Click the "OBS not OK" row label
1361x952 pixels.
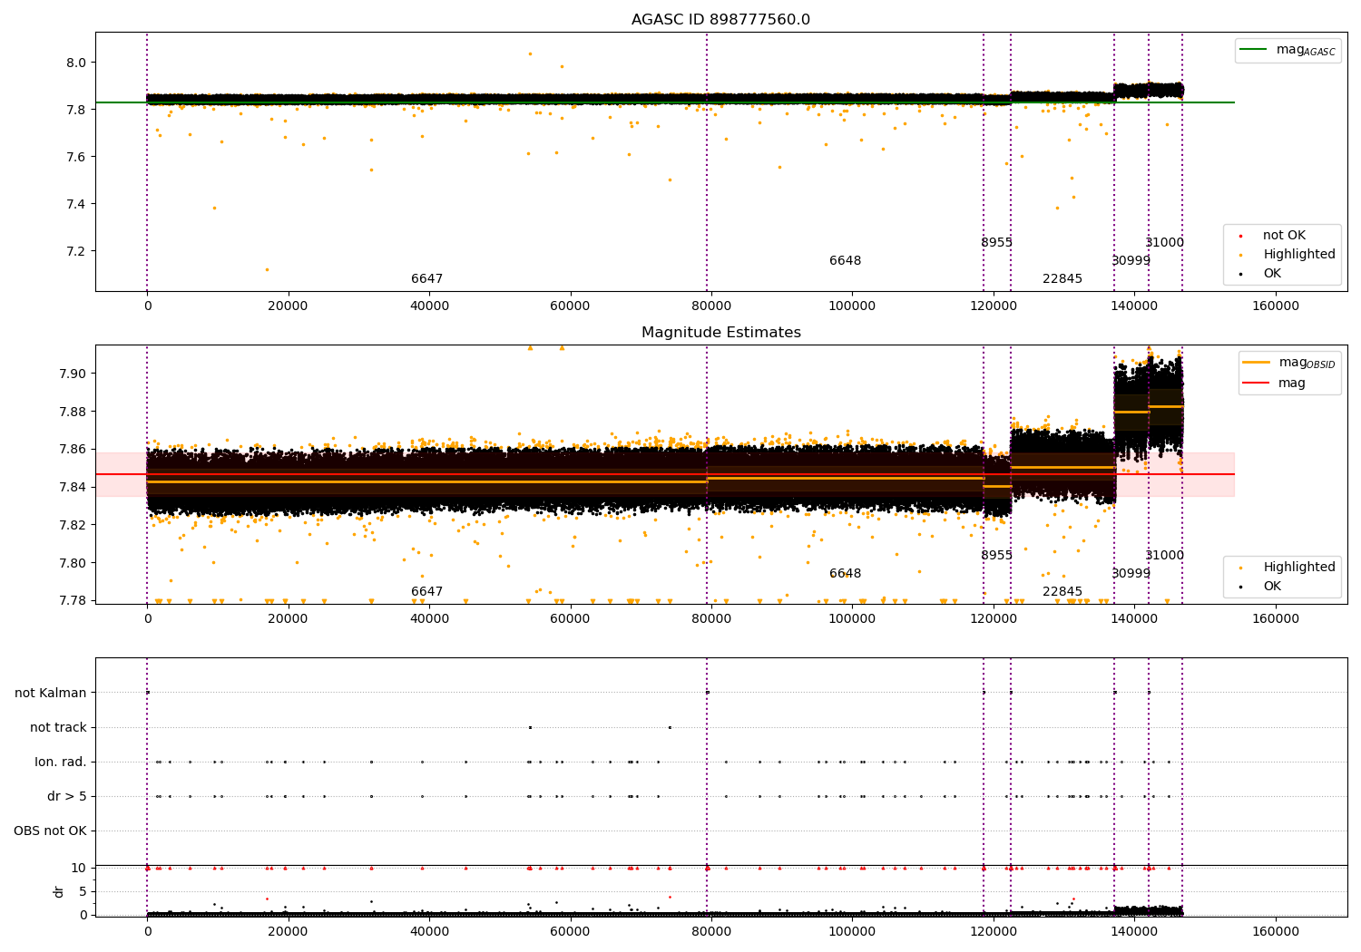(x=51, y=831)
